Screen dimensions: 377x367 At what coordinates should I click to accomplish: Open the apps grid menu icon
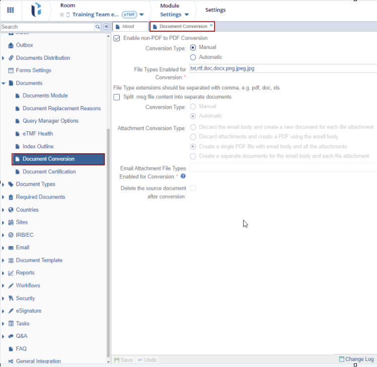coord(11,10)
